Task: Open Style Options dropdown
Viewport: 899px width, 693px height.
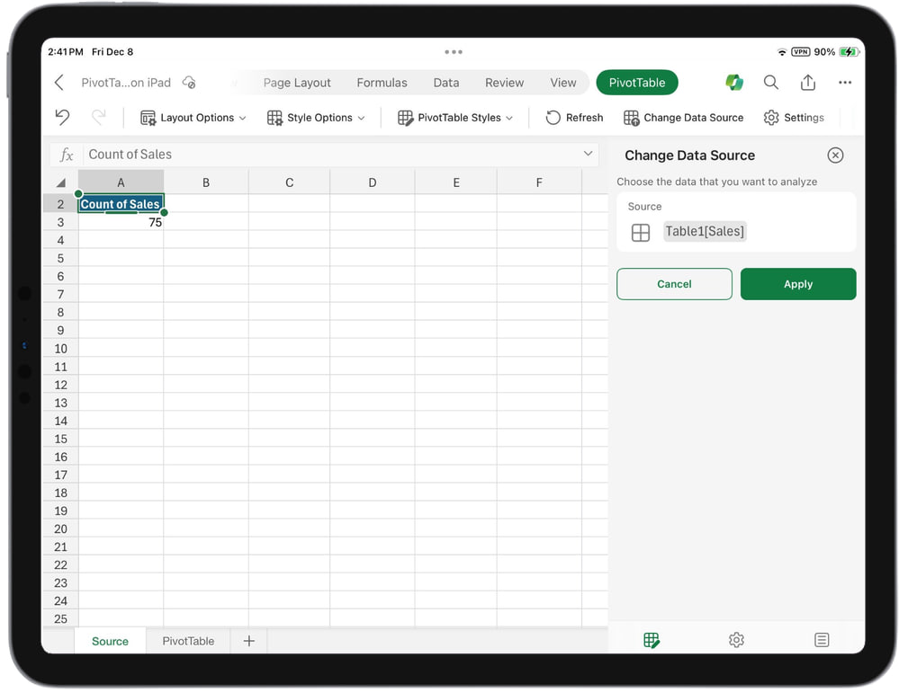Action: coord(316,118)
